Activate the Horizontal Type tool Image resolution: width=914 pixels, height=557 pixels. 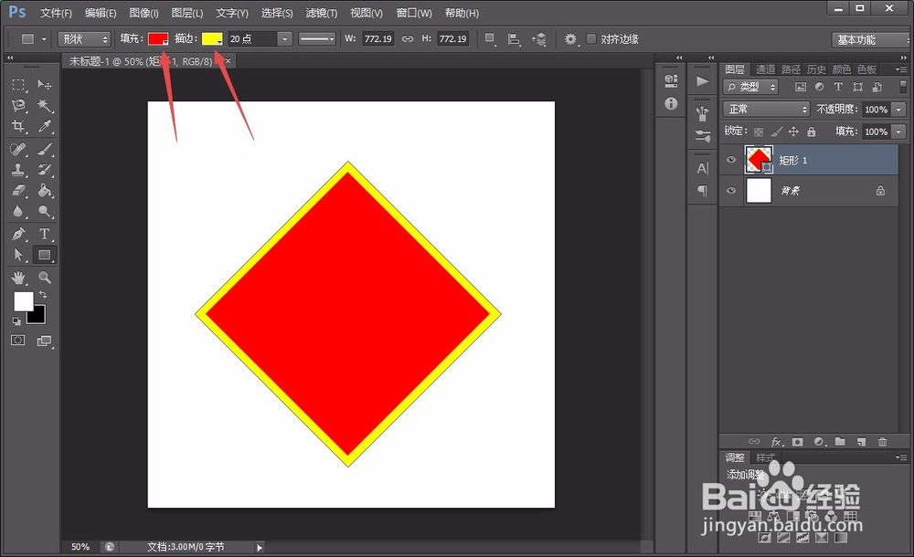click(x=43, y=232)
